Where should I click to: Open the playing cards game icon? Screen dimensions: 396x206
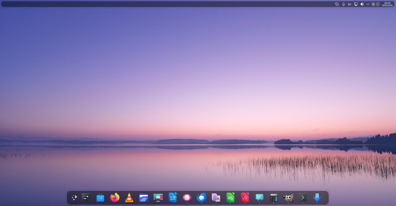216,197
